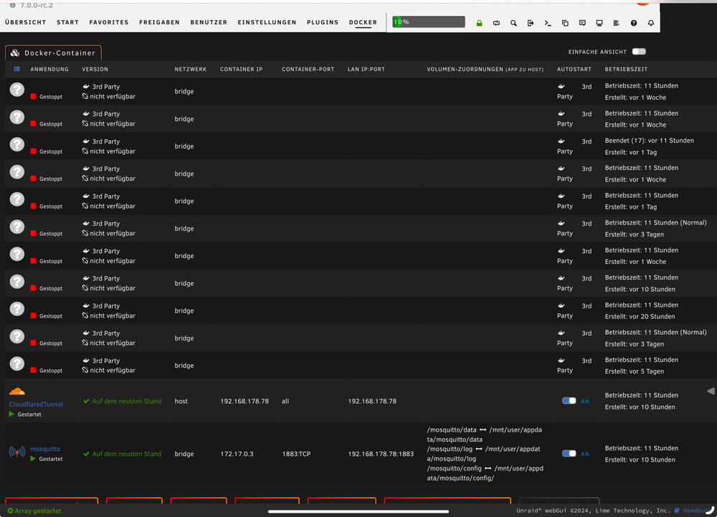Click the 'Auf dem neusten Stand' for mosquitto
The height and width of the screenshot is (517, 717).
(127, 454)
